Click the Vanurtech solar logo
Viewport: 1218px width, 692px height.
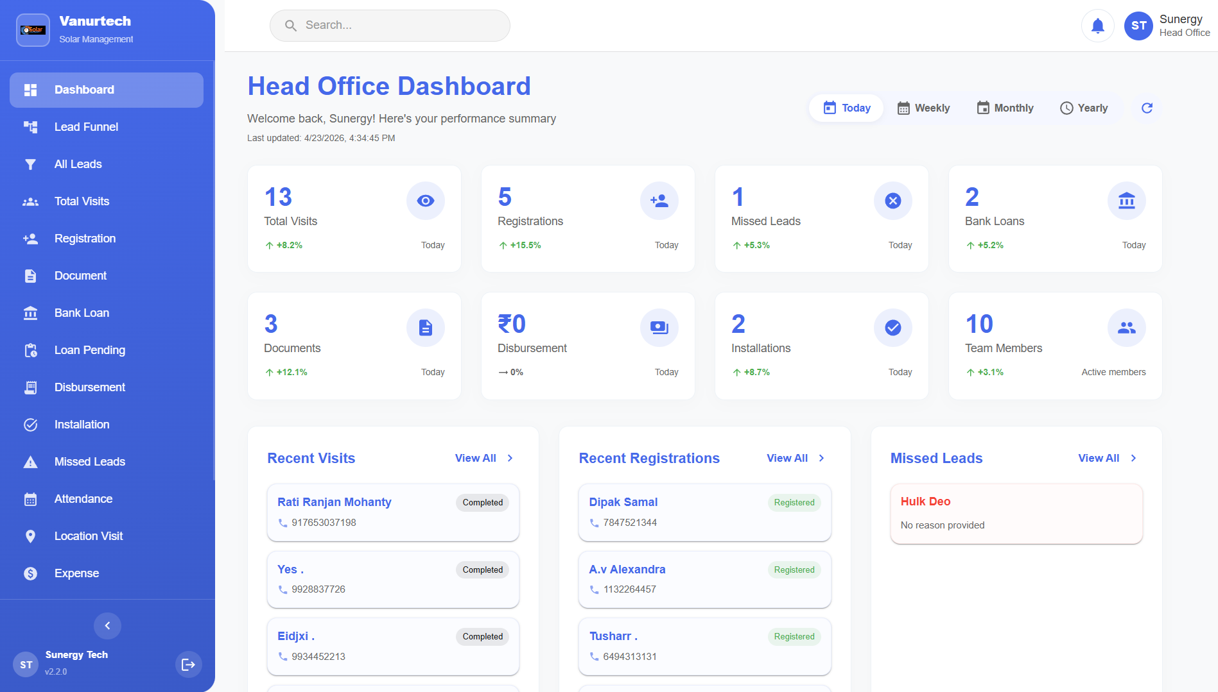tap(33, 30)
